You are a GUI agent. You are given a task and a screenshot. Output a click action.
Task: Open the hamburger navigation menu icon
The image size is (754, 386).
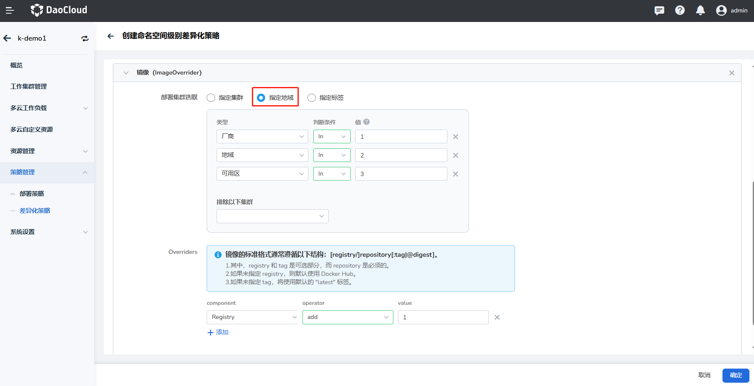(x=10, y=10)
